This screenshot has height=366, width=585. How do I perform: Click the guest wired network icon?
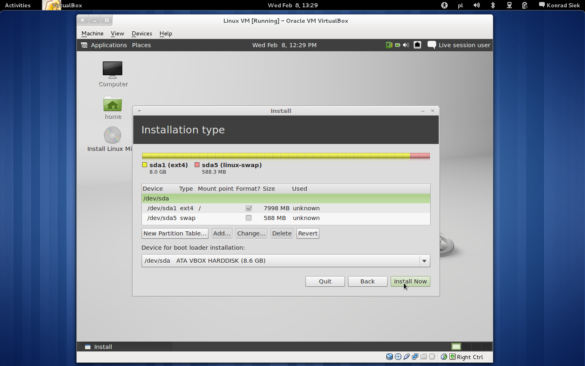pos(417,45)
